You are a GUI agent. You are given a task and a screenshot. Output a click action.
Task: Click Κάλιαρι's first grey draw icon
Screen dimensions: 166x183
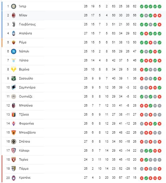click(142, 151)
